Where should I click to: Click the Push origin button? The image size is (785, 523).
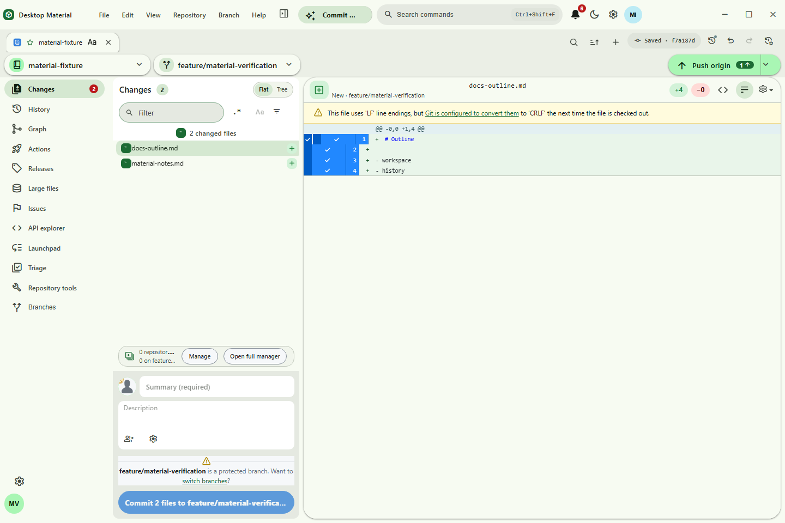point(714,65)
